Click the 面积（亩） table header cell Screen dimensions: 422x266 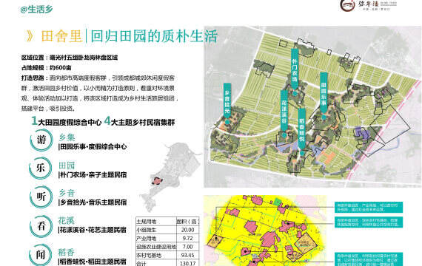[x=188, y=222]
